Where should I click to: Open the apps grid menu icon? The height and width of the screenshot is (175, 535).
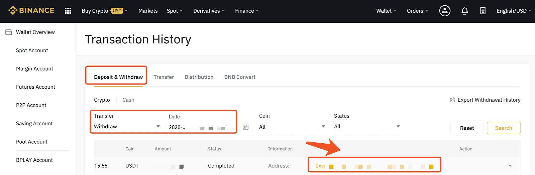click(68, 11)
